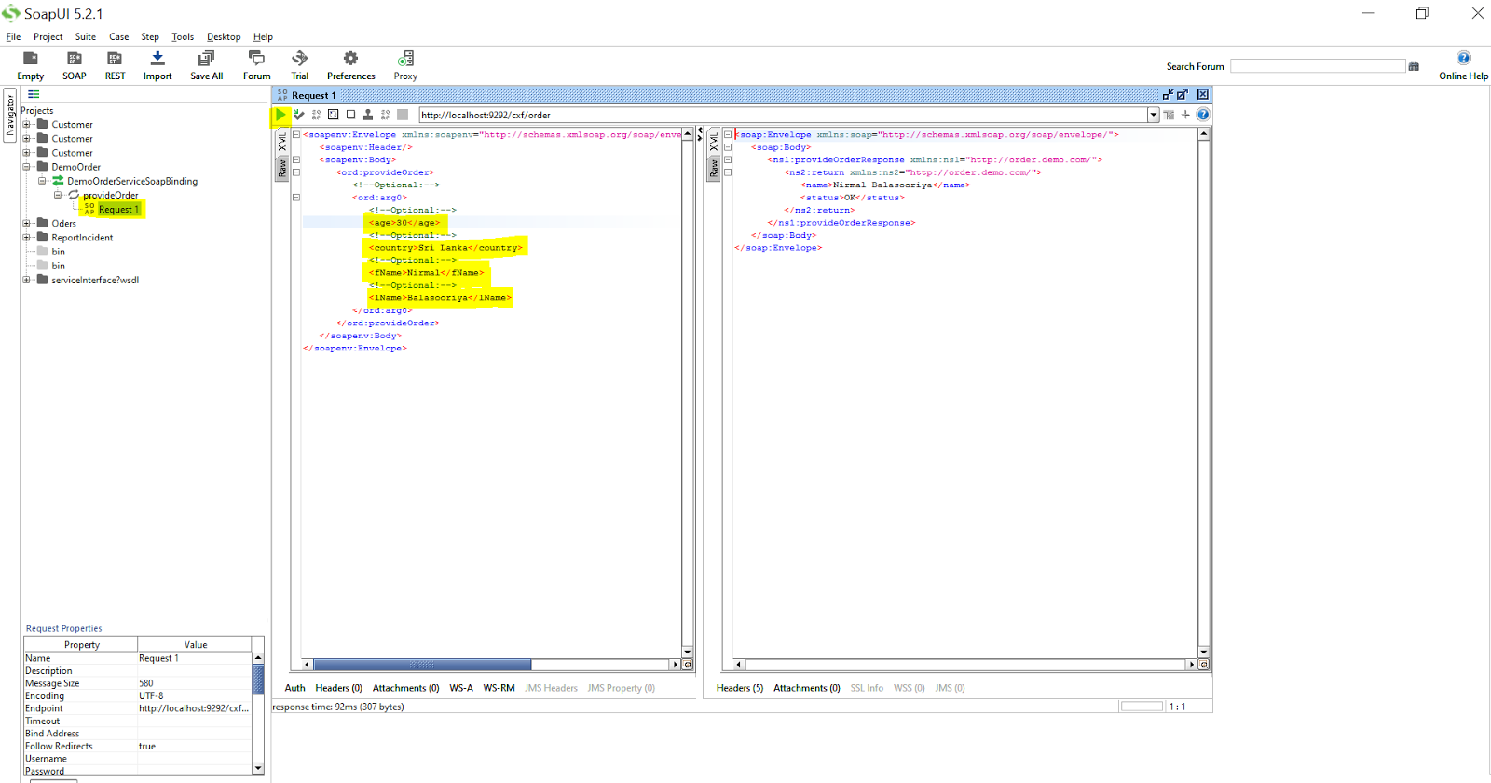Open the File menu
The image size is (1491, 783).
pyautogui.click(x=13, y=37)
